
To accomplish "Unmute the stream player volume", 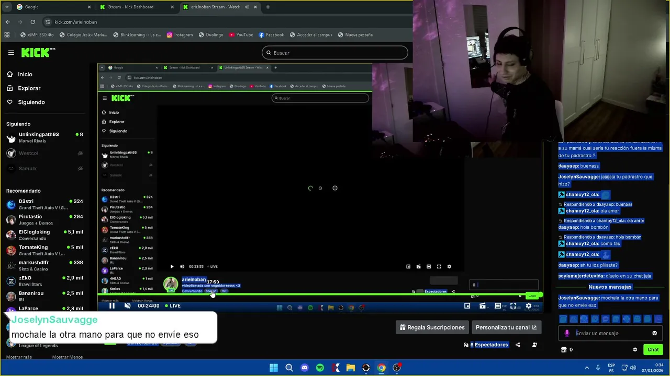I will tap(127, 306).
